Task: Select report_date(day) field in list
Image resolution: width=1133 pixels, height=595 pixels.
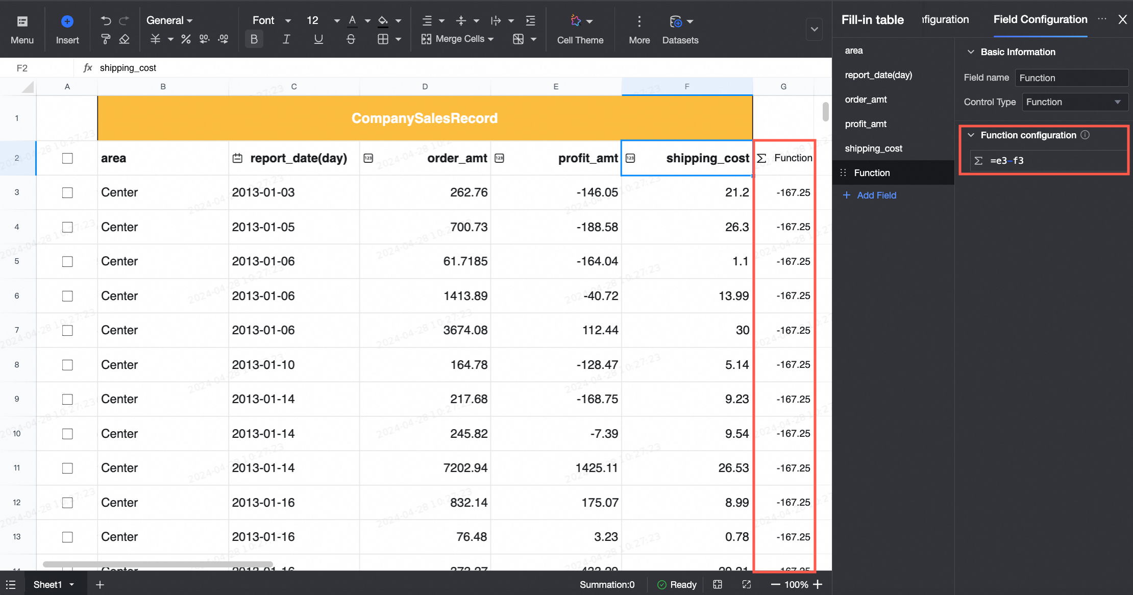Action: point(893,75)
